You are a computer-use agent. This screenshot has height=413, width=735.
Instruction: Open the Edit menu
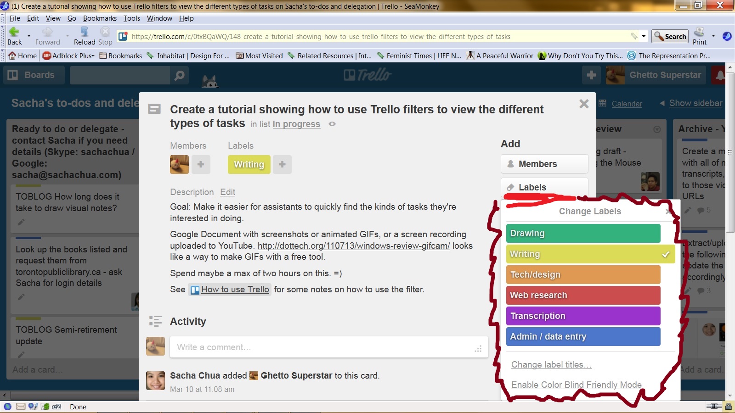point(33,18)
